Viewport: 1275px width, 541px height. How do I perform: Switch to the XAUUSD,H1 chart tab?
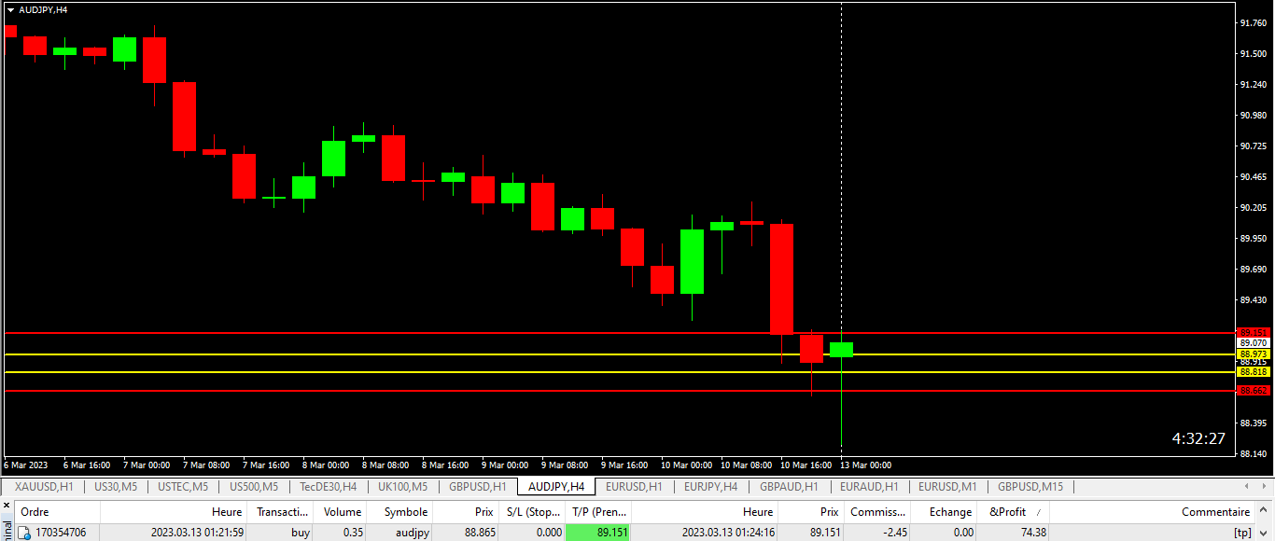(44, 487)
